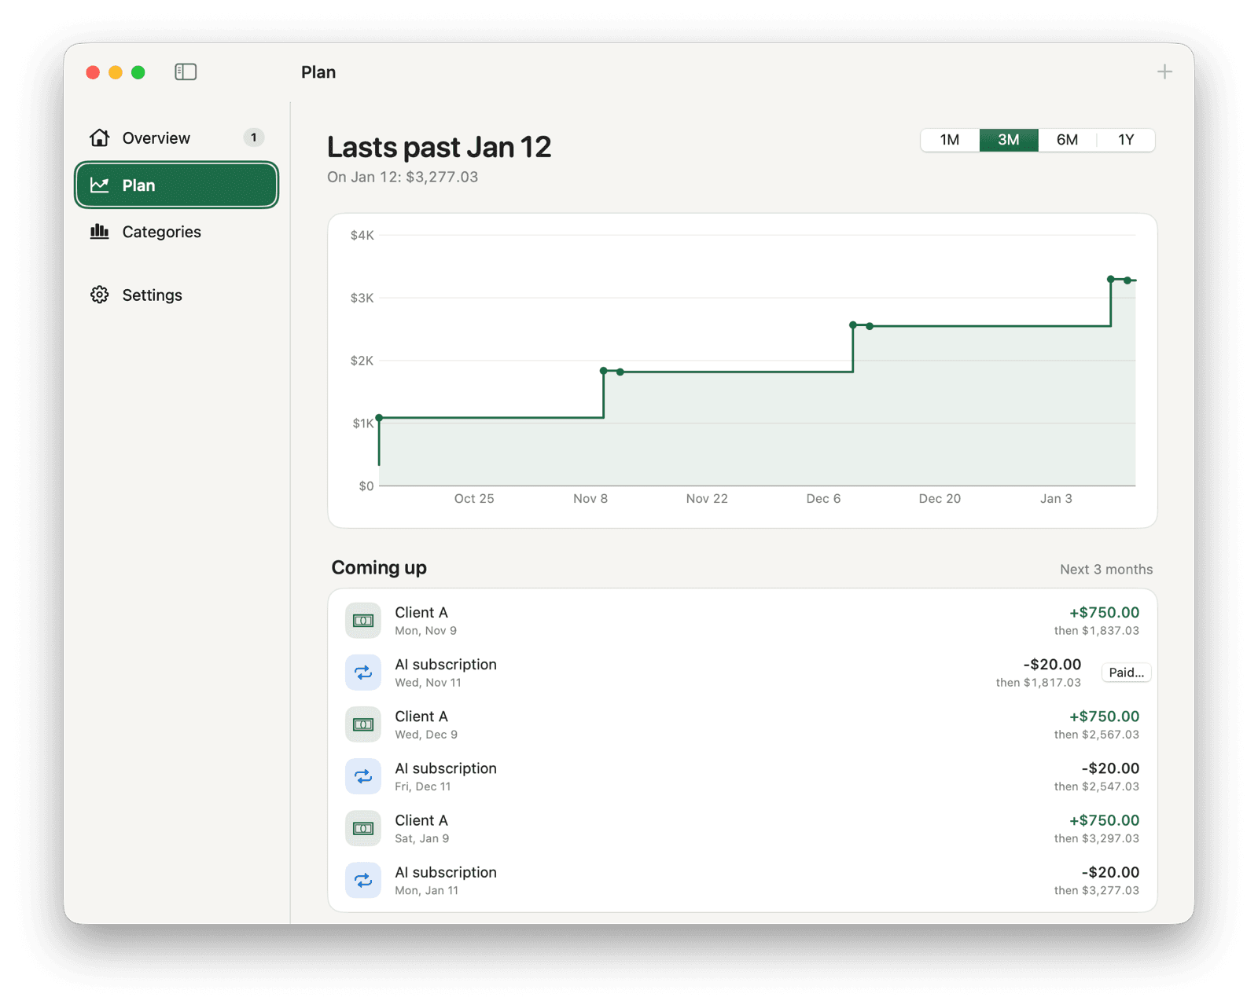Click repeat icon for AI subscription Jan 11
The width and height of the screenshot is (1258, 1008).
(363, 880)
